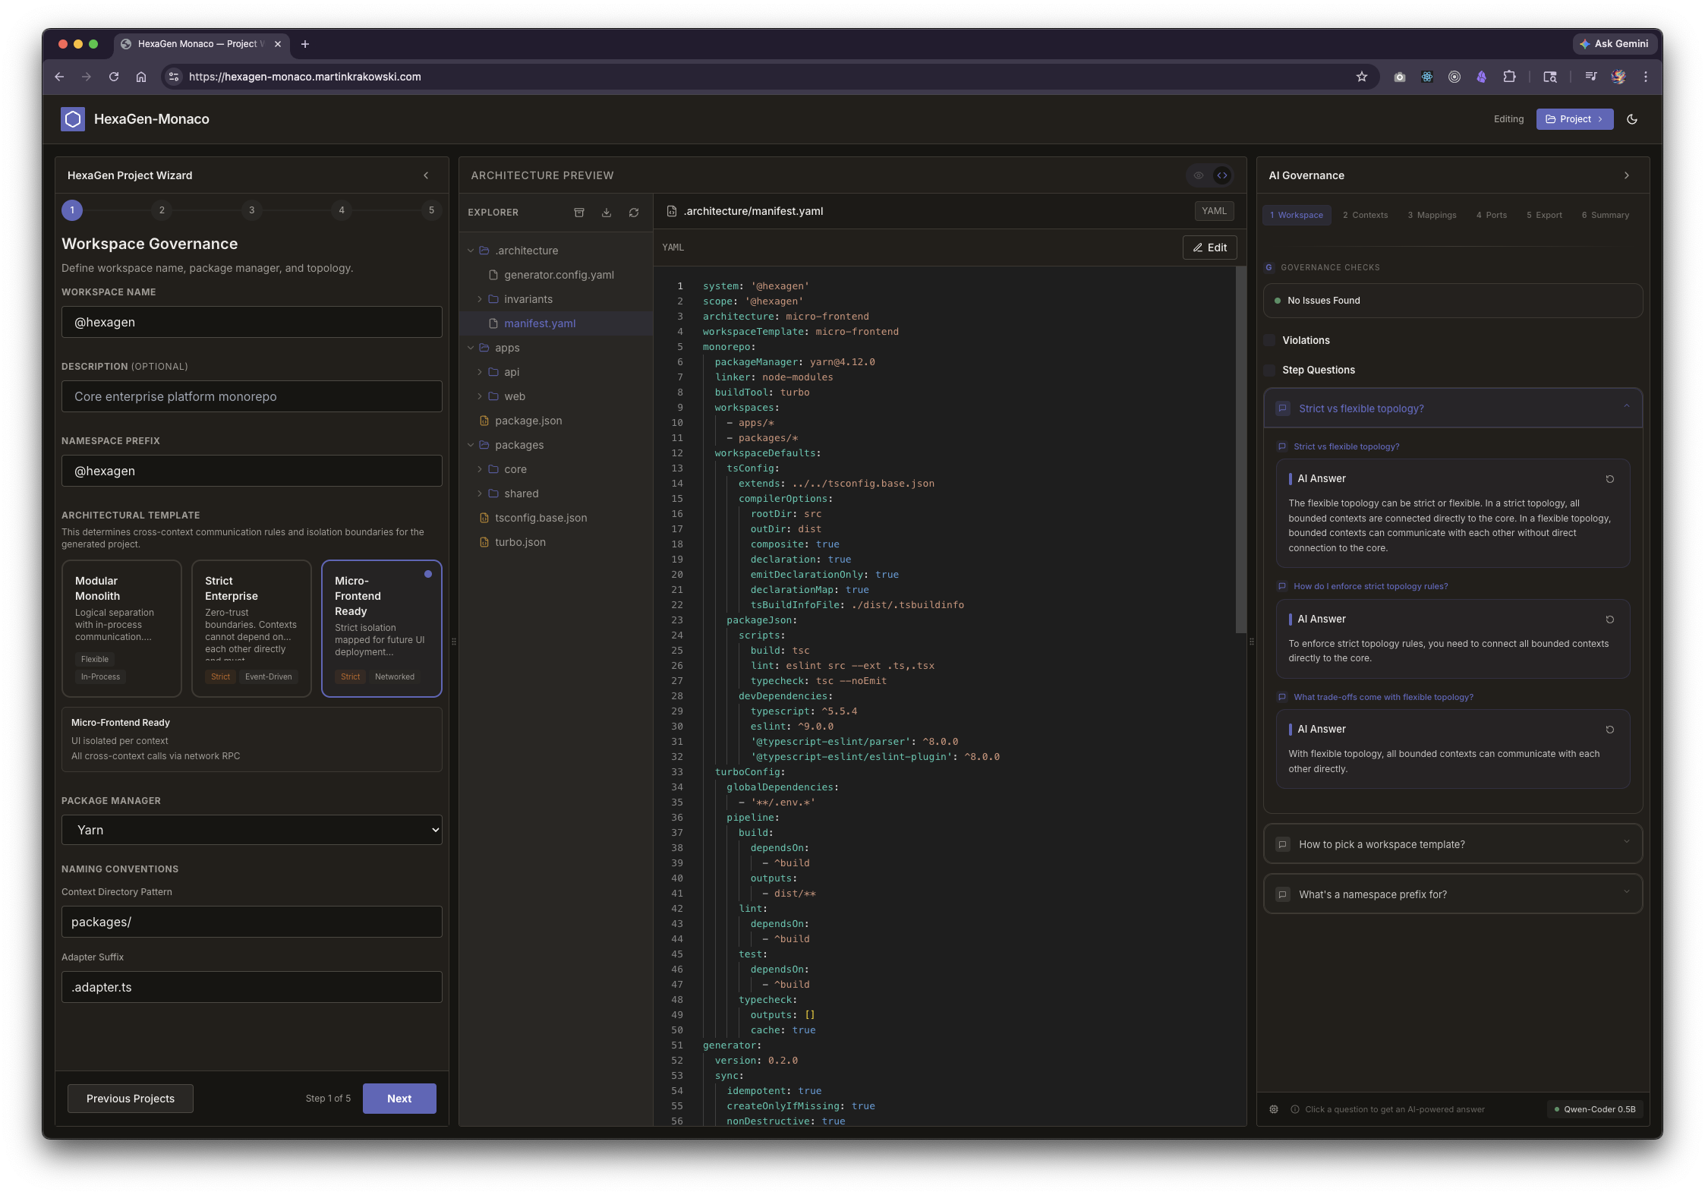Select the code view icon in Architecture Preview

click(x=1221, y=175)
